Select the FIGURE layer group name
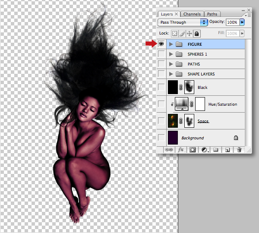259x233 pixels. (x=195, y=44)
